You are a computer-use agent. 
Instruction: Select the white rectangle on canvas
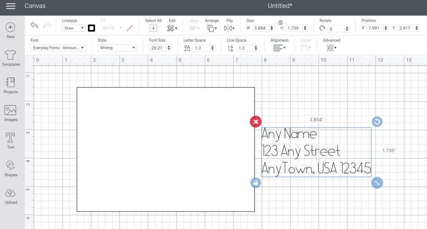coord(166,149)
